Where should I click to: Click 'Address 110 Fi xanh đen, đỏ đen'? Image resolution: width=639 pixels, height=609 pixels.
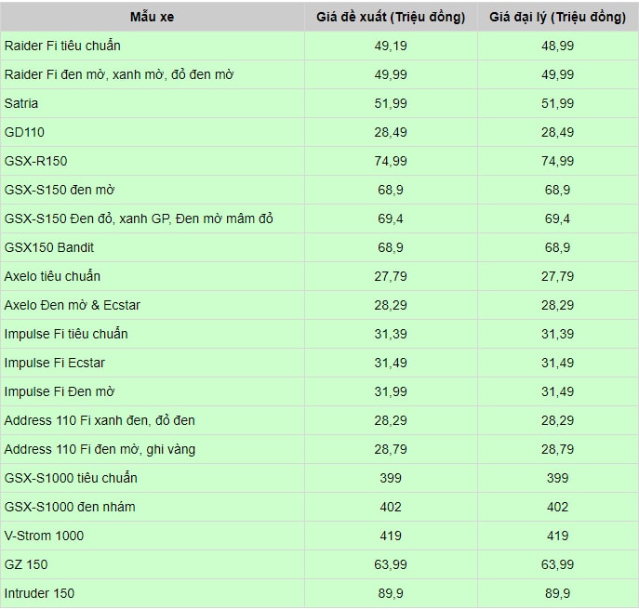point(100,420)
